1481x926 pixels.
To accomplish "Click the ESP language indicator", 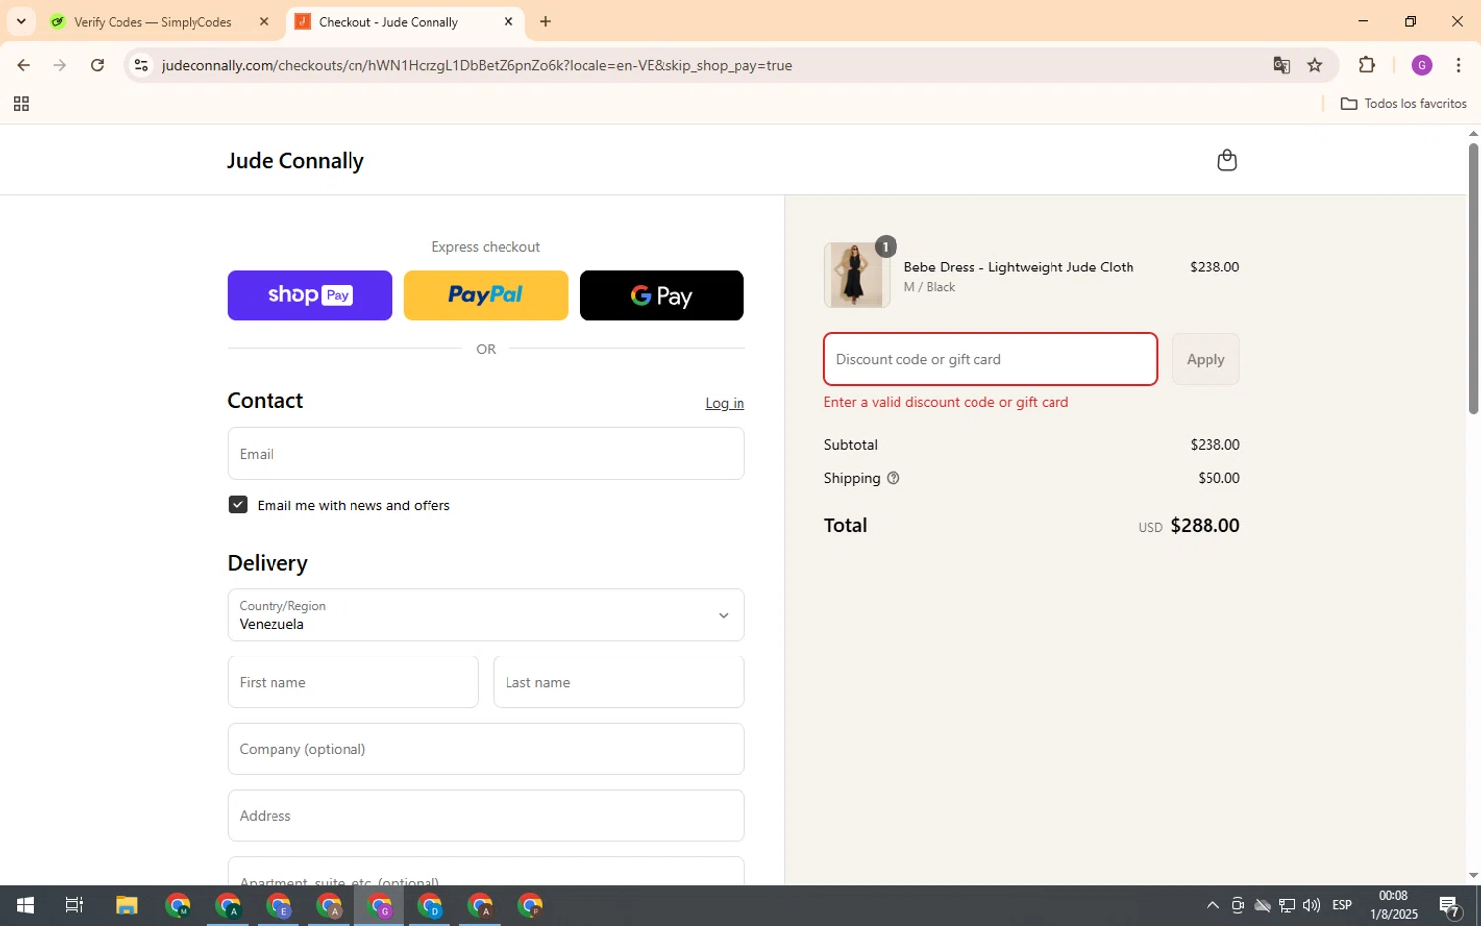I will 1342,905.
